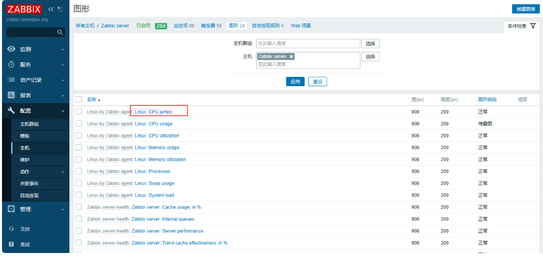Click the Z icon for 集成
The height and width of the screenshot is (256, 543).
tap(11, 244)
